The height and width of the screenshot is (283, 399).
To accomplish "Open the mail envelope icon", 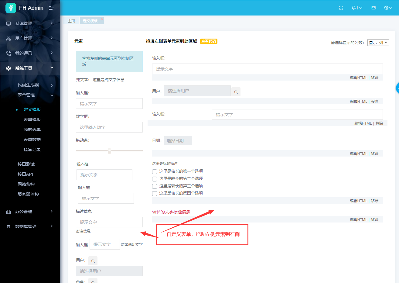I will tap(373, 8).
